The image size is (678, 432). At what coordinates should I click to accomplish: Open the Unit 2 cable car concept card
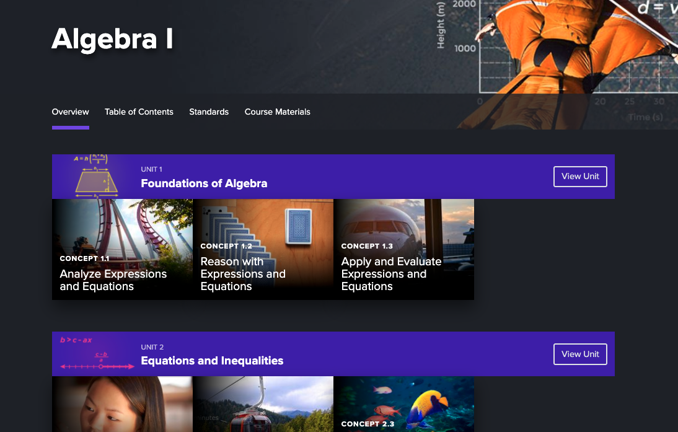point(263,404)
